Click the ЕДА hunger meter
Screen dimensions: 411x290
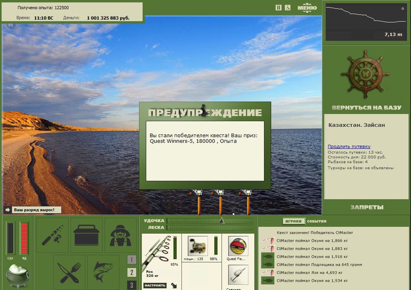tap(10, 238)
